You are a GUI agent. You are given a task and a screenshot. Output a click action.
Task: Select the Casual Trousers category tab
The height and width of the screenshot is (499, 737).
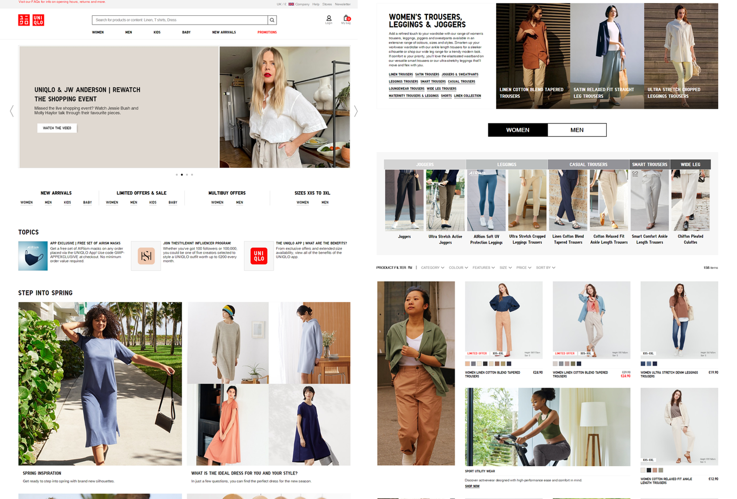coord(588,164)
